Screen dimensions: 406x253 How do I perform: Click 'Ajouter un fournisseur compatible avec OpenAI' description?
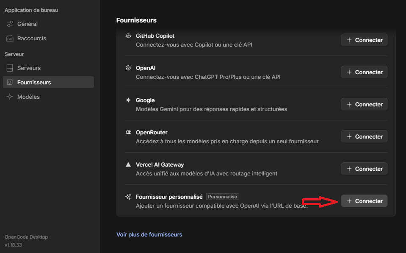coord(222,206)
